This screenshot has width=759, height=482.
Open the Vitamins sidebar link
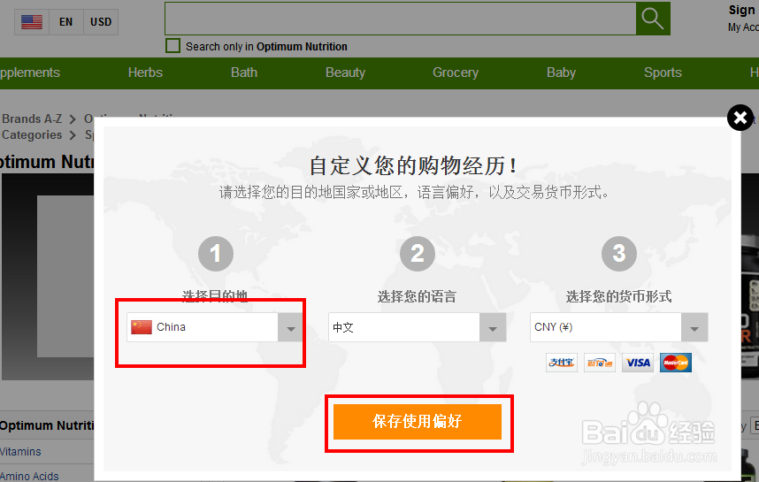[x=20, y=452]
